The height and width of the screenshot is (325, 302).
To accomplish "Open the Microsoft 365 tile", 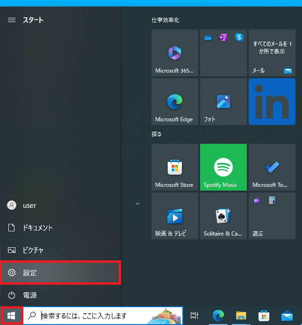I will 174,53.
